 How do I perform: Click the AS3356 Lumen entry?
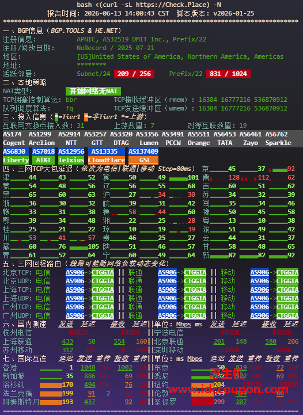pyautogui.click(x=147, y=139)
